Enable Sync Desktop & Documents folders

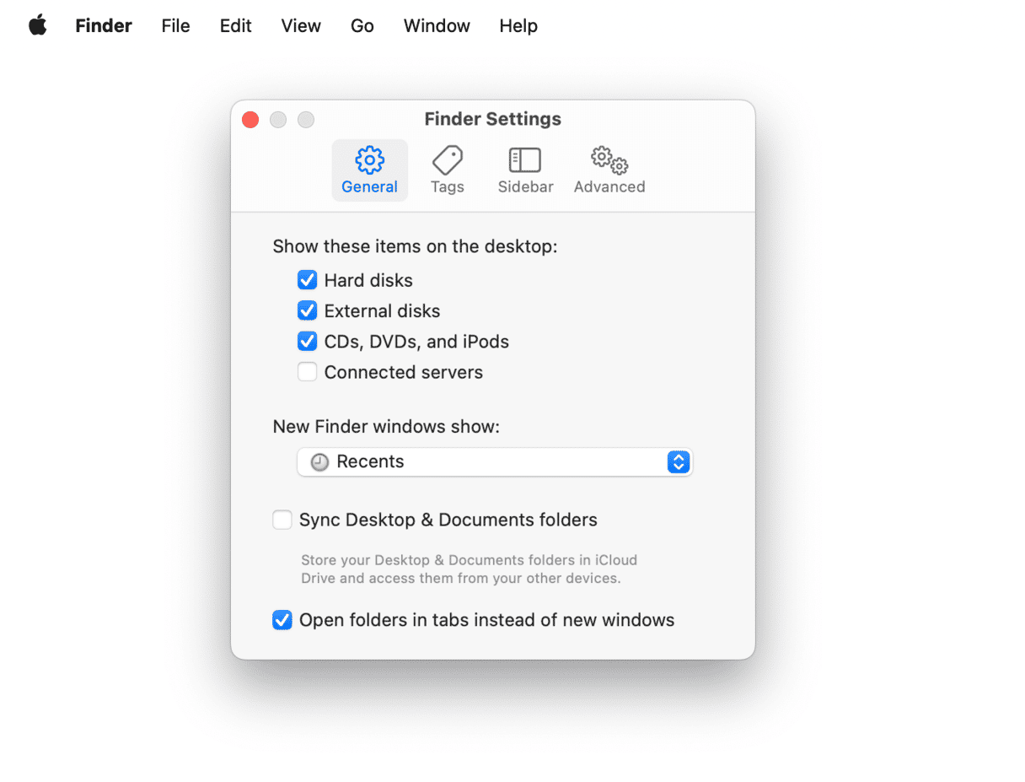[x=282, y=520]
